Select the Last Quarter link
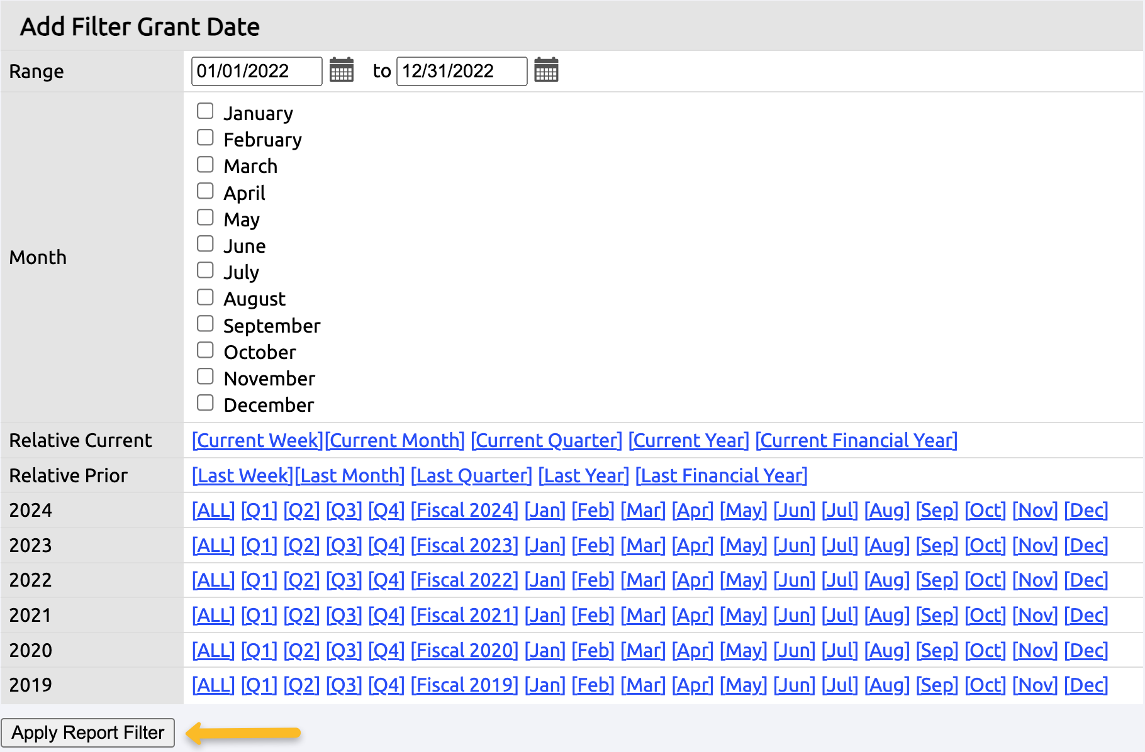The width and height of the screenshot is (1145, 752). point(472,475)
